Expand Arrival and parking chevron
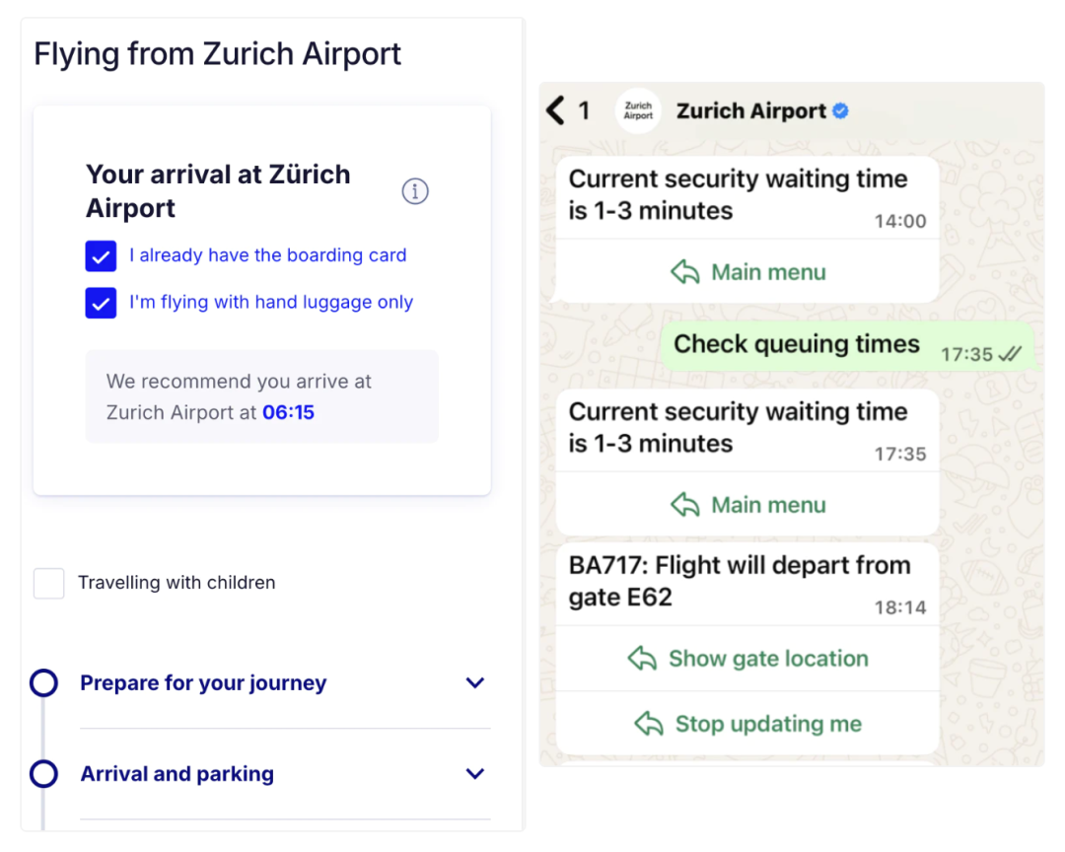This screenshot has height=852, width=1065. [x=474, y=774]
